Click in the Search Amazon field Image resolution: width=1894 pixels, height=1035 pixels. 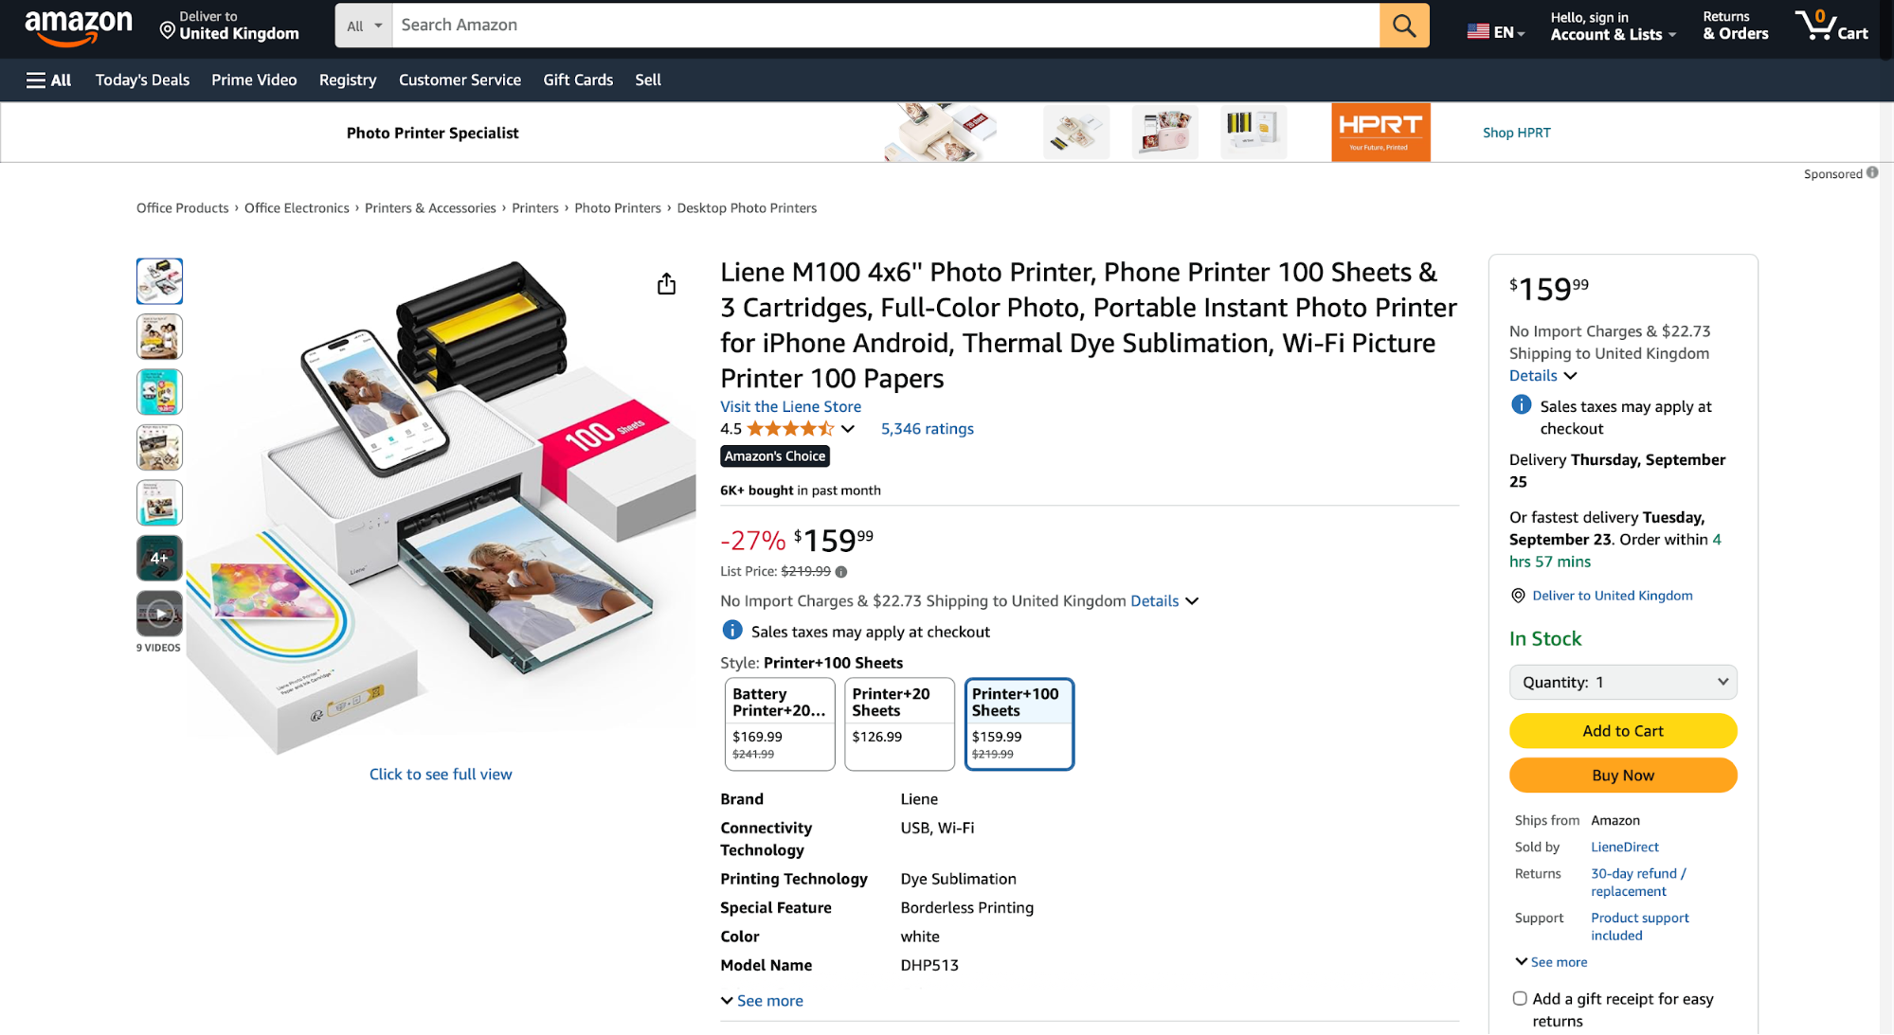(x=885, y=26)
